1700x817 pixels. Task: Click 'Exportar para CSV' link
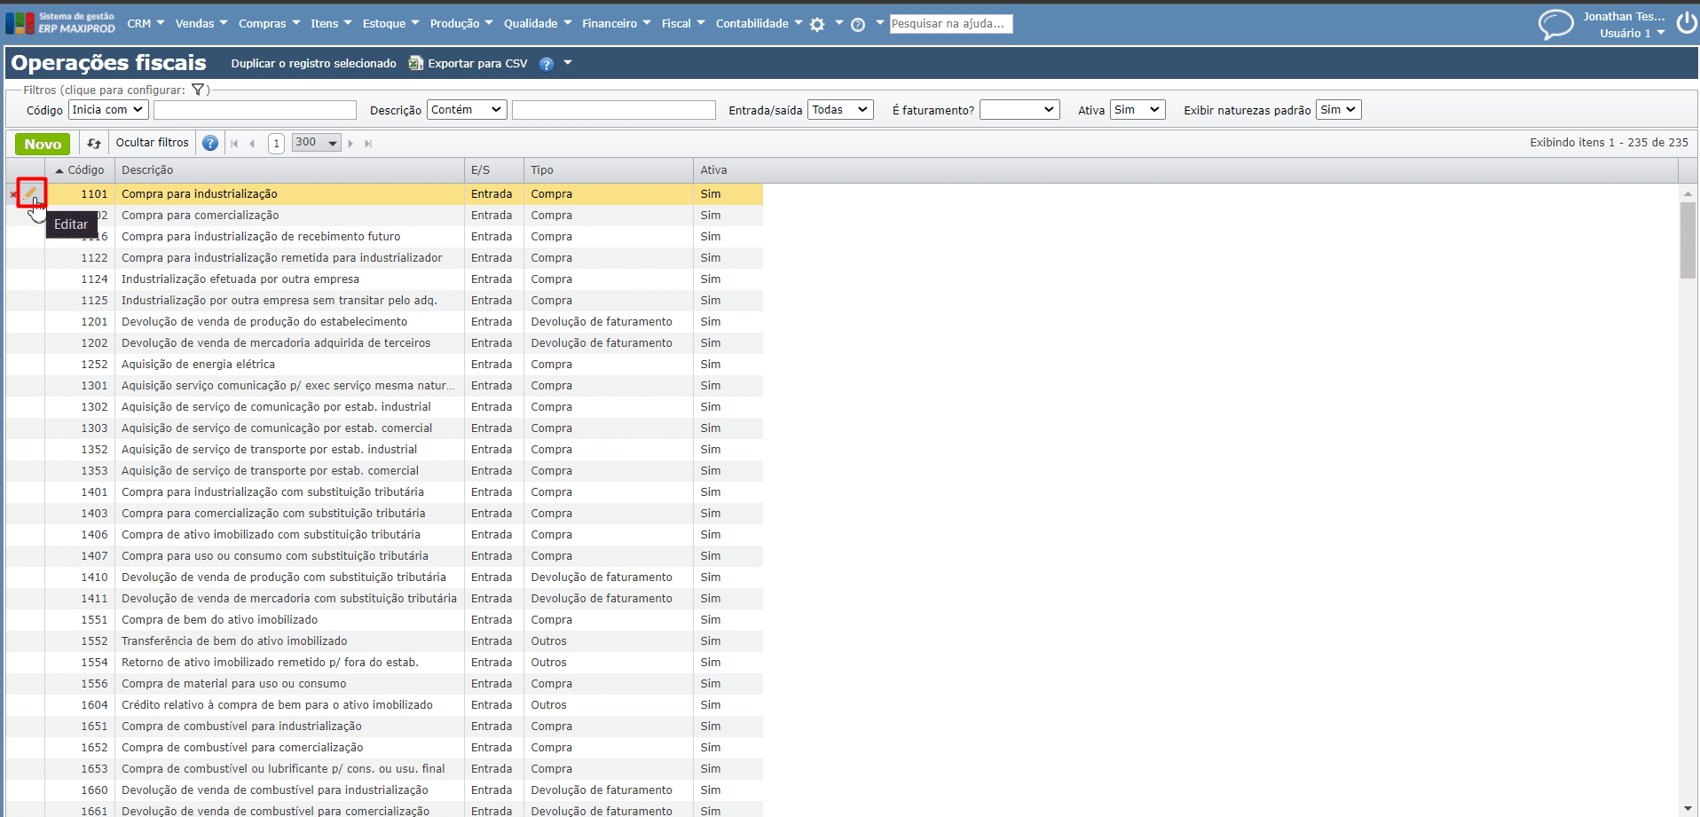[x=477, y=64]
